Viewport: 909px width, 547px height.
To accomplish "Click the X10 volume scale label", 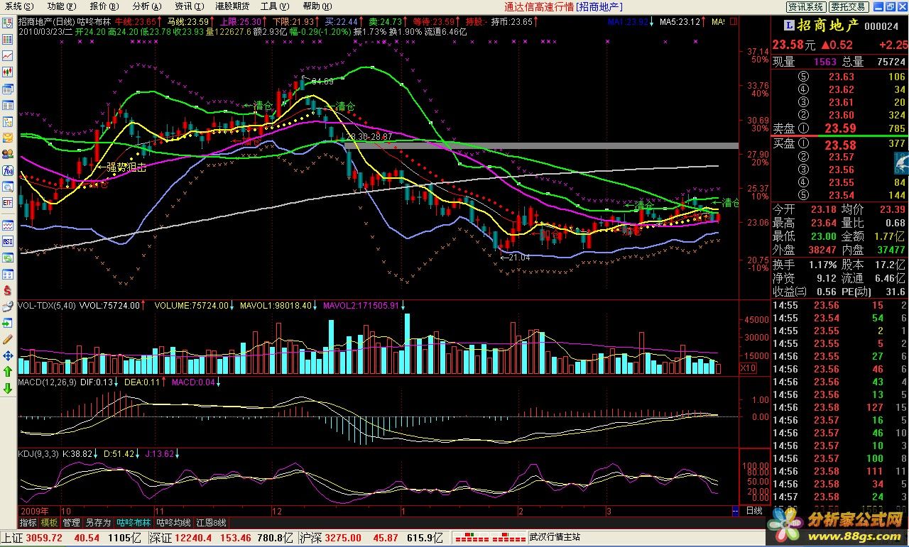I will pos(748,368).
